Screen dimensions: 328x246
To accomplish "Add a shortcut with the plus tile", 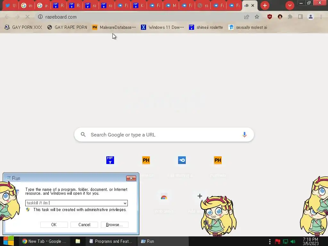I will (200, 196).
